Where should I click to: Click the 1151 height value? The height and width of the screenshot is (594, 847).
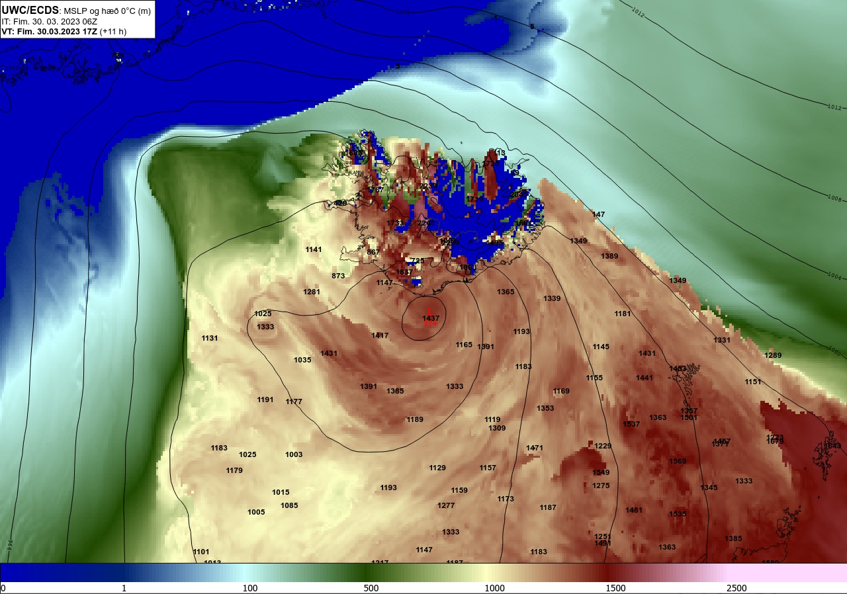(753, 382)
